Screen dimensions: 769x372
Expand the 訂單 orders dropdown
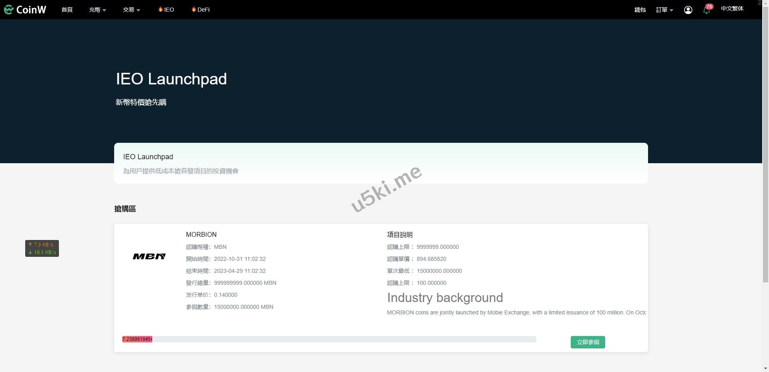coord(664,10)
